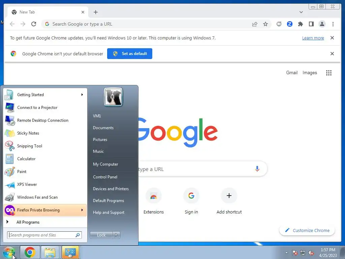This screenshot has width=345, height=259.
Task: Bookmark this tab with the star icon
Action: click(265, 24)
